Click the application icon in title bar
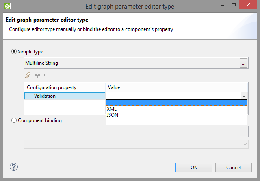Screen dimensions: 260x181 [8, 6]
